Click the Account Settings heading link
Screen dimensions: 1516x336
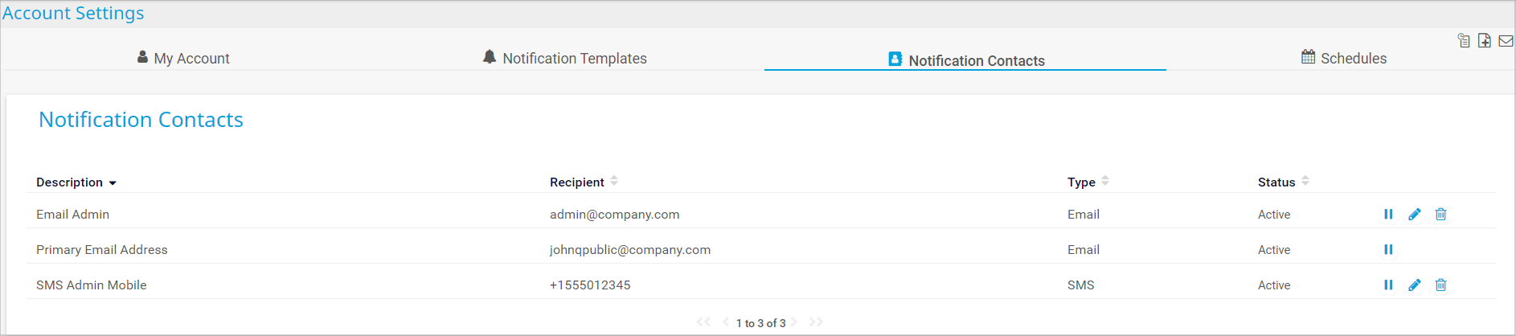pyautogui.click(x=73, y=14)
